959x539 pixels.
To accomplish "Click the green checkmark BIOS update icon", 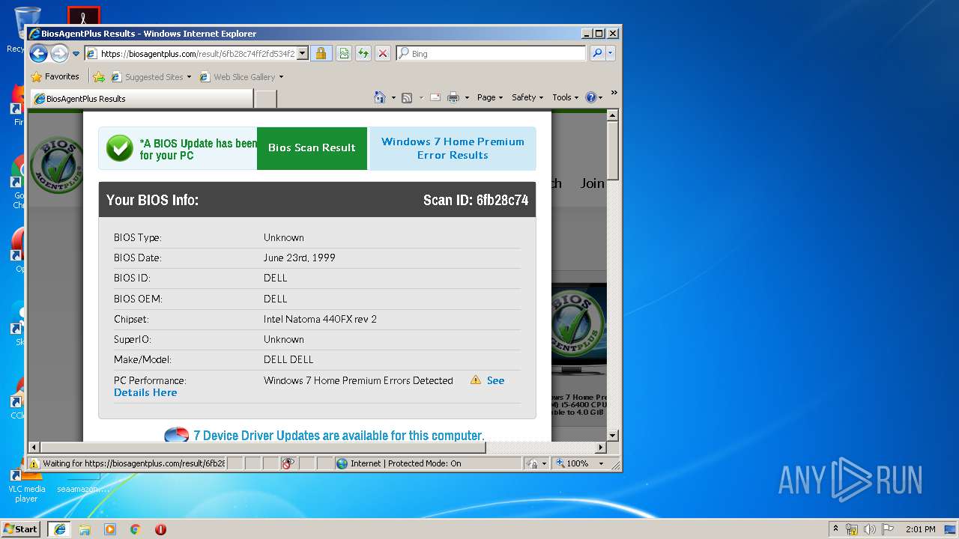I will 119,148.
